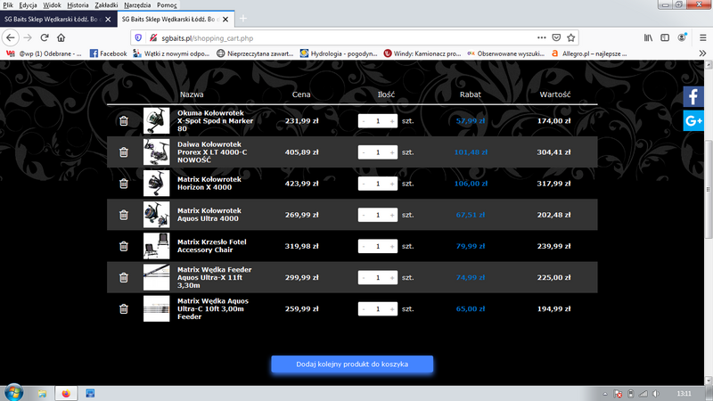This screenshot has height=401, width=713.
Task: Increase quantity of Matrix Wędka Aquos Ultra-C
Action: [x=392, y=309]
